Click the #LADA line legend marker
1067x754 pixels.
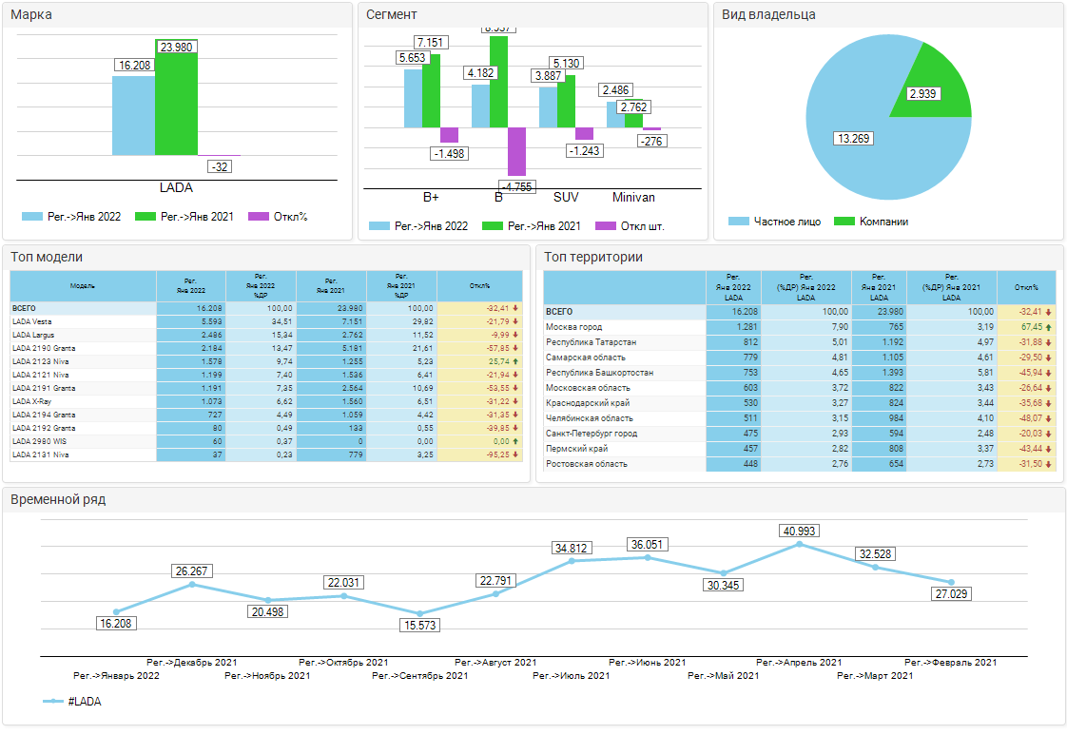click(x=53, y=702)
